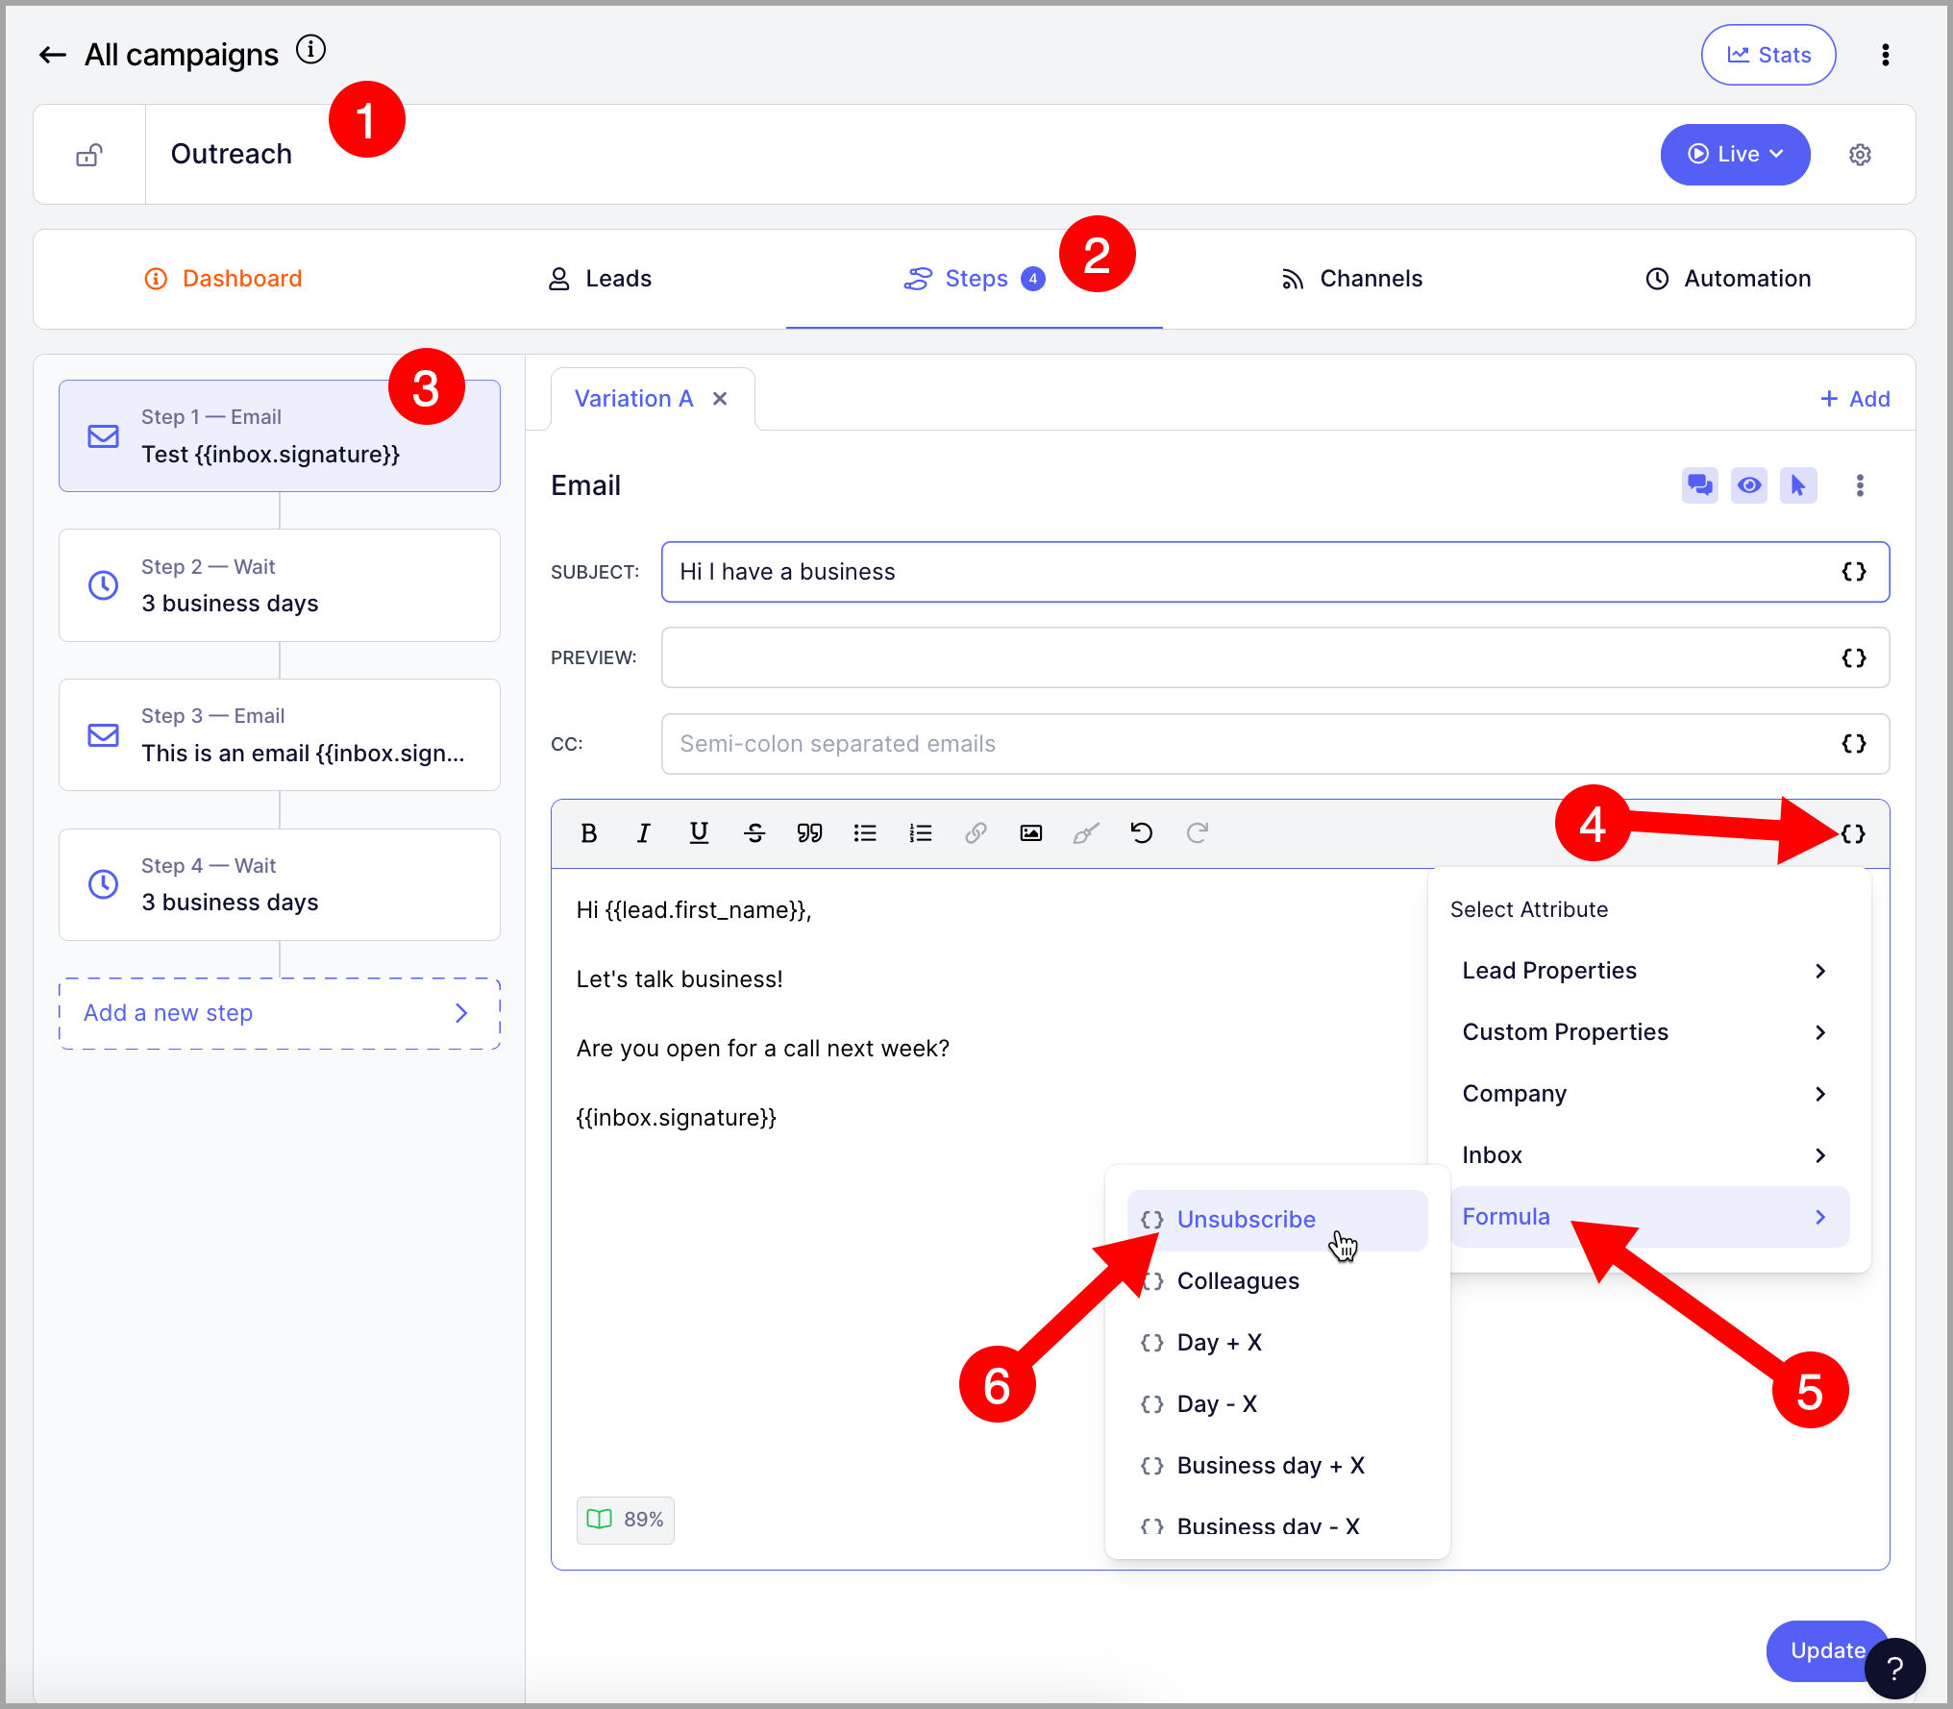1953x1709 pixels.
Task: Switch to the Leads tab
Action: 600,279
